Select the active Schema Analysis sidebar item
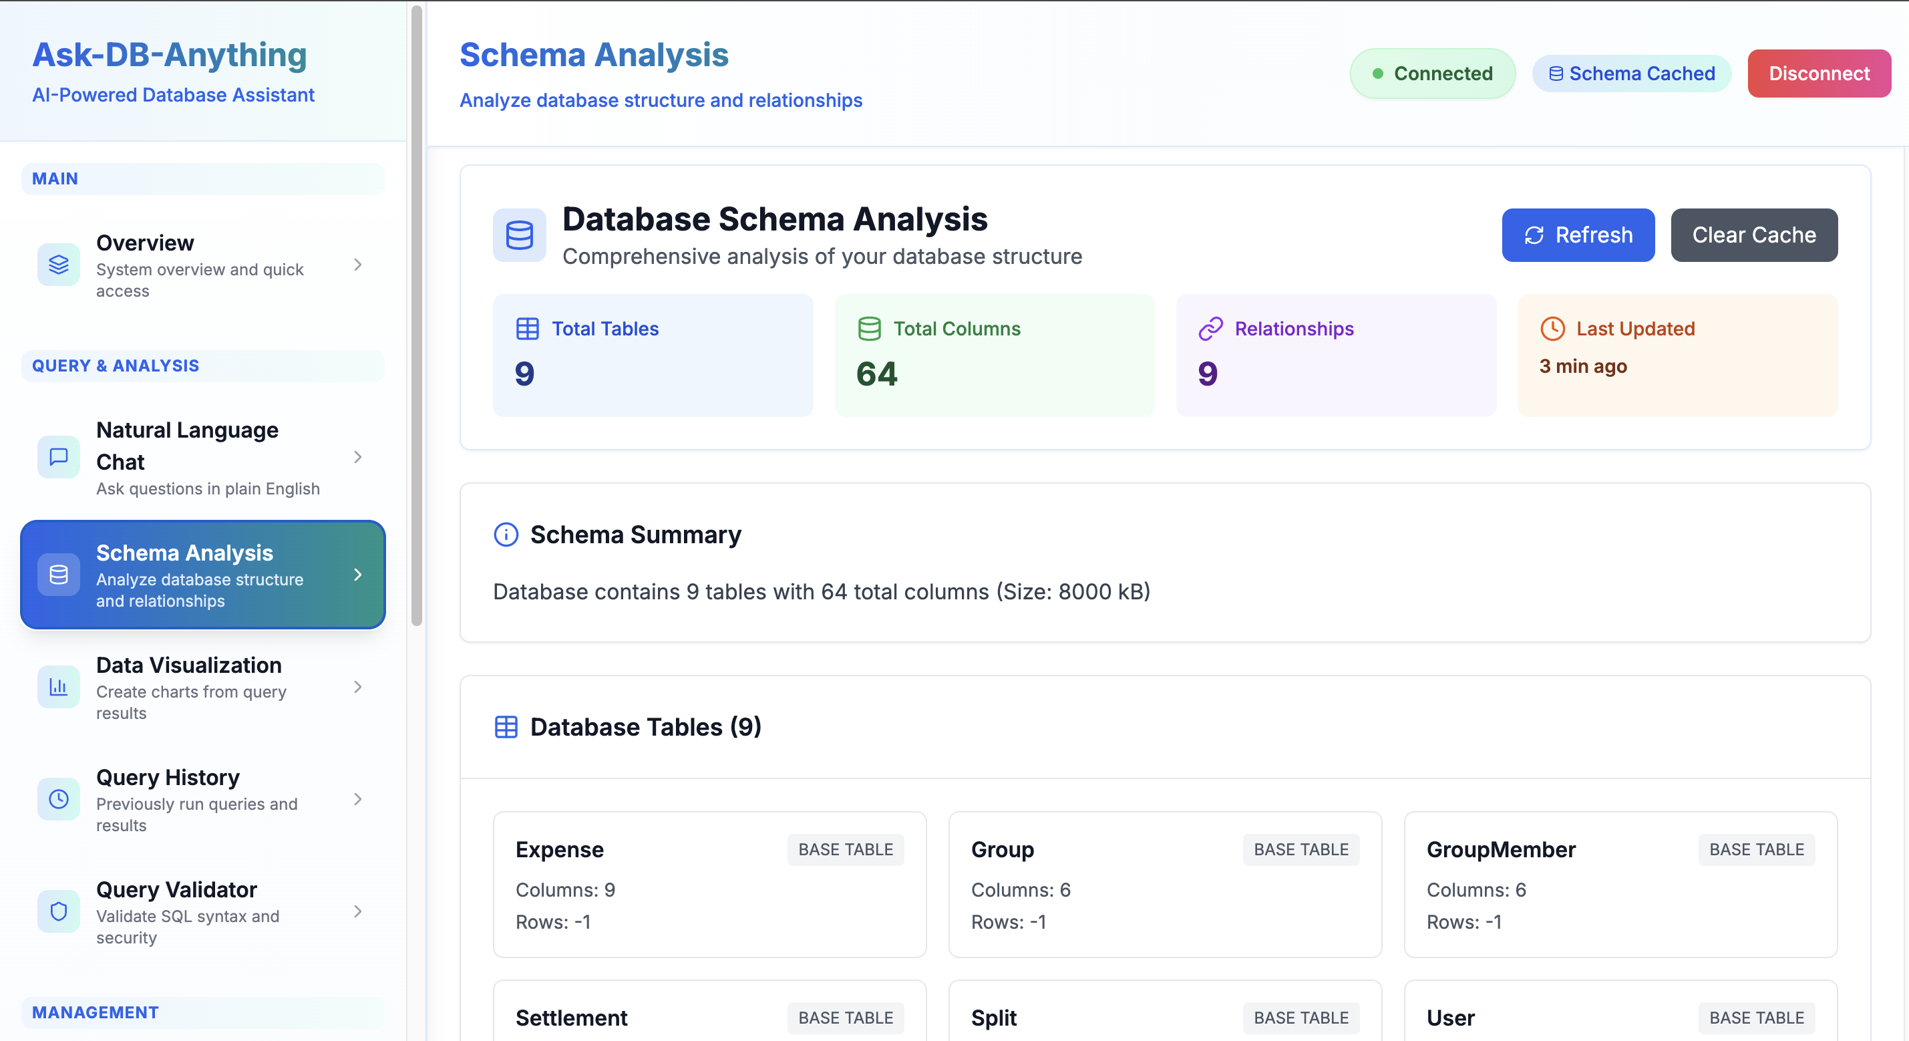This screenshot has height=1041, width=1909. pyautogui.click(x=202, y=575)
